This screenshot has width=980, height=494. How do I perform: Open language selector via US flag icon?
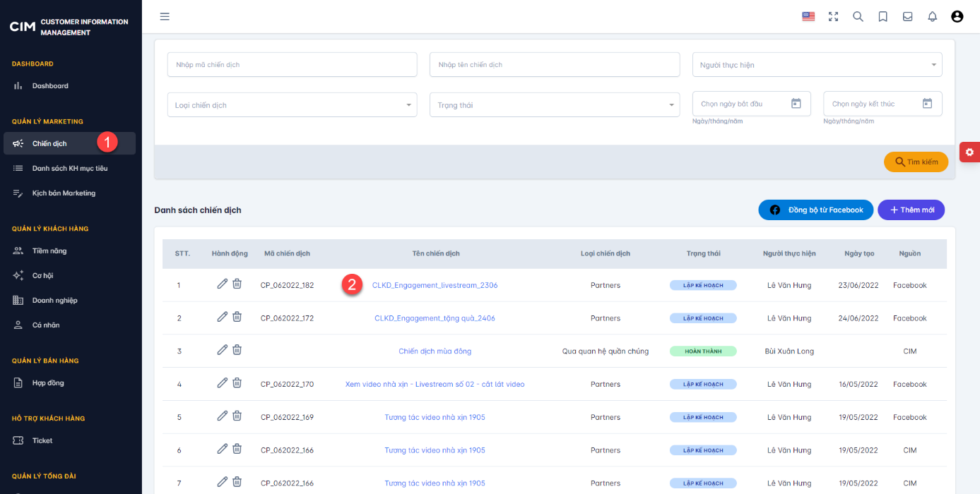click(x=808, y=16)
